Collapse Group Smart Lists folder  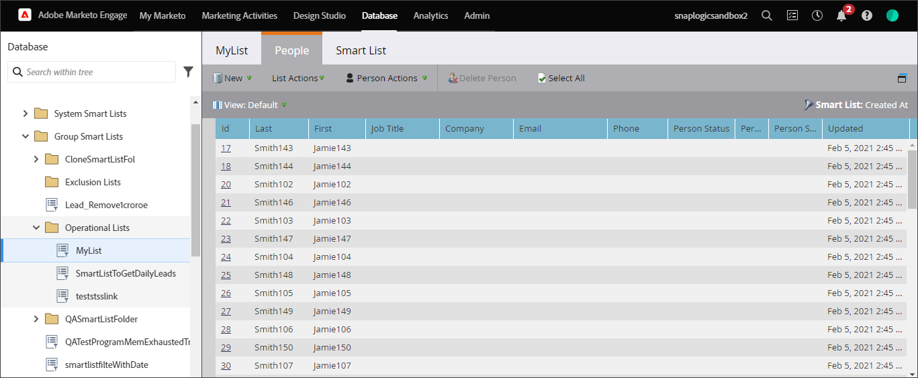coord(26,136)
